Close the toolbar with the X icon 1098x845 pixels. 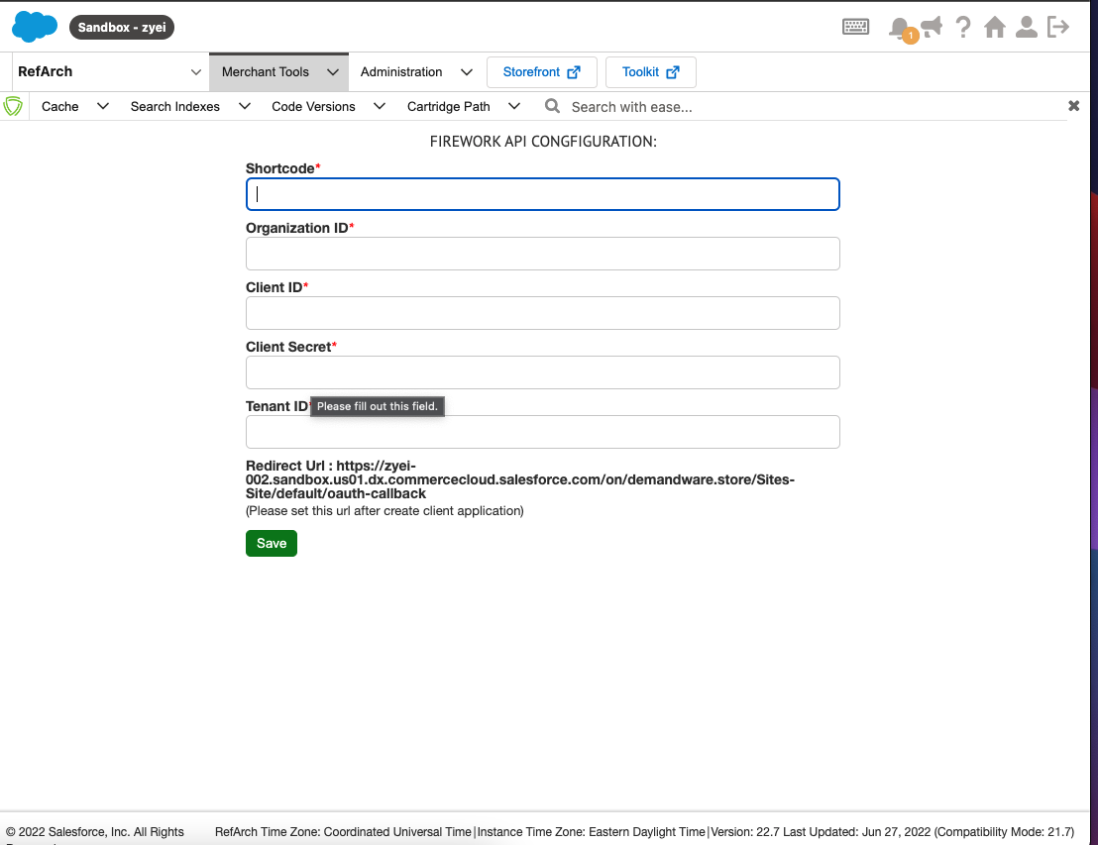[x=1073, y=106]
